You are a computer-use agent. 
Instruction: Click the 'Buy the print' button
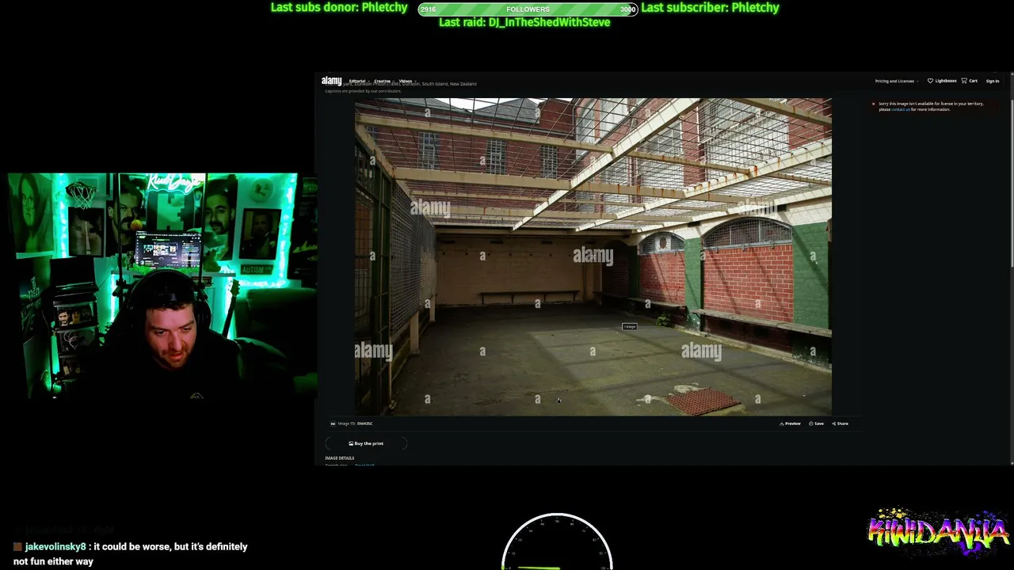pos(366,443)
